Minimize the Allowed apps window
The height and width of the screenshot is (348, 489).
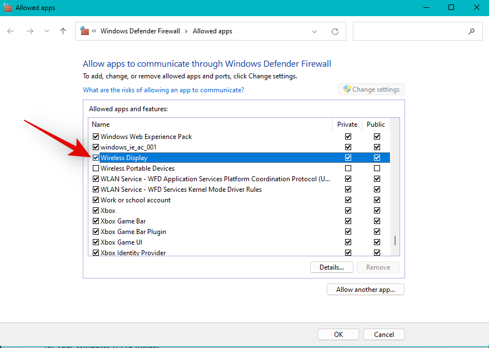426,7
